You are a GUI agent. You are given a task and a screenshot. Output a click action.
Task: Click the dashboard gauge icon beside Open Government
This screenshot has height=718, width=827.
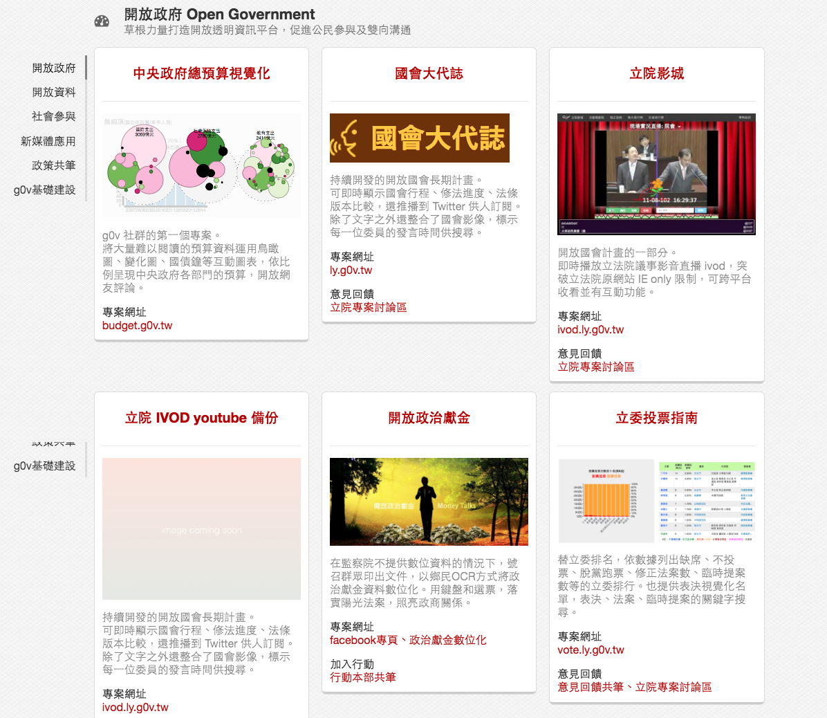point(102,21)
